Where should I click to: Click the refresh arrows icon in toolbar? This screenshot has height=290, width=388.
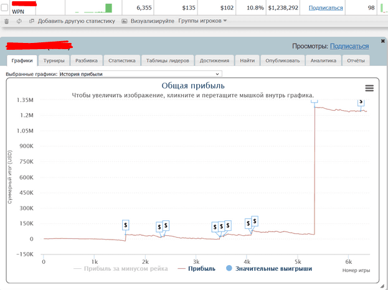pos(19,21)
